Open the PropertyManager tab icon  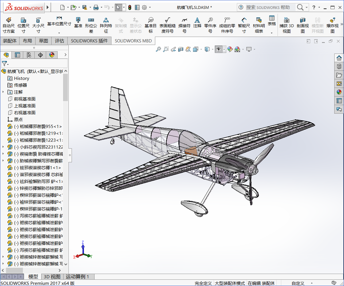(17, 55)
